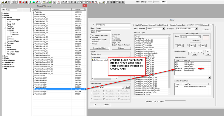The image size is (224, 116).
Task: Tick the Invulnerable checkbox
Action: (111, 39)
